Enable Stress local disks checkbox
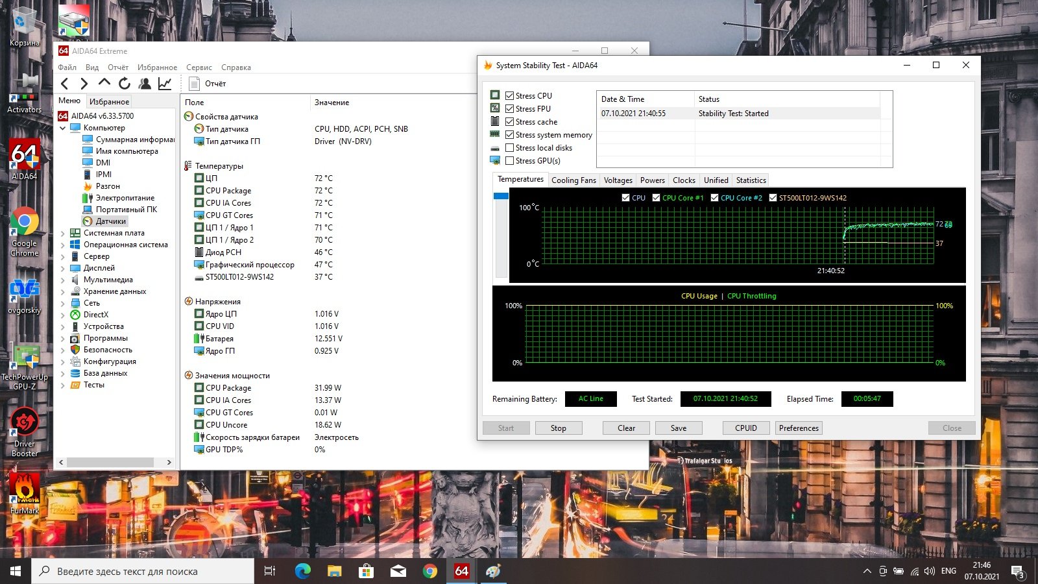Image resolution: width=1038 pixels, height=584 pixels. click(x=510, y=148)
